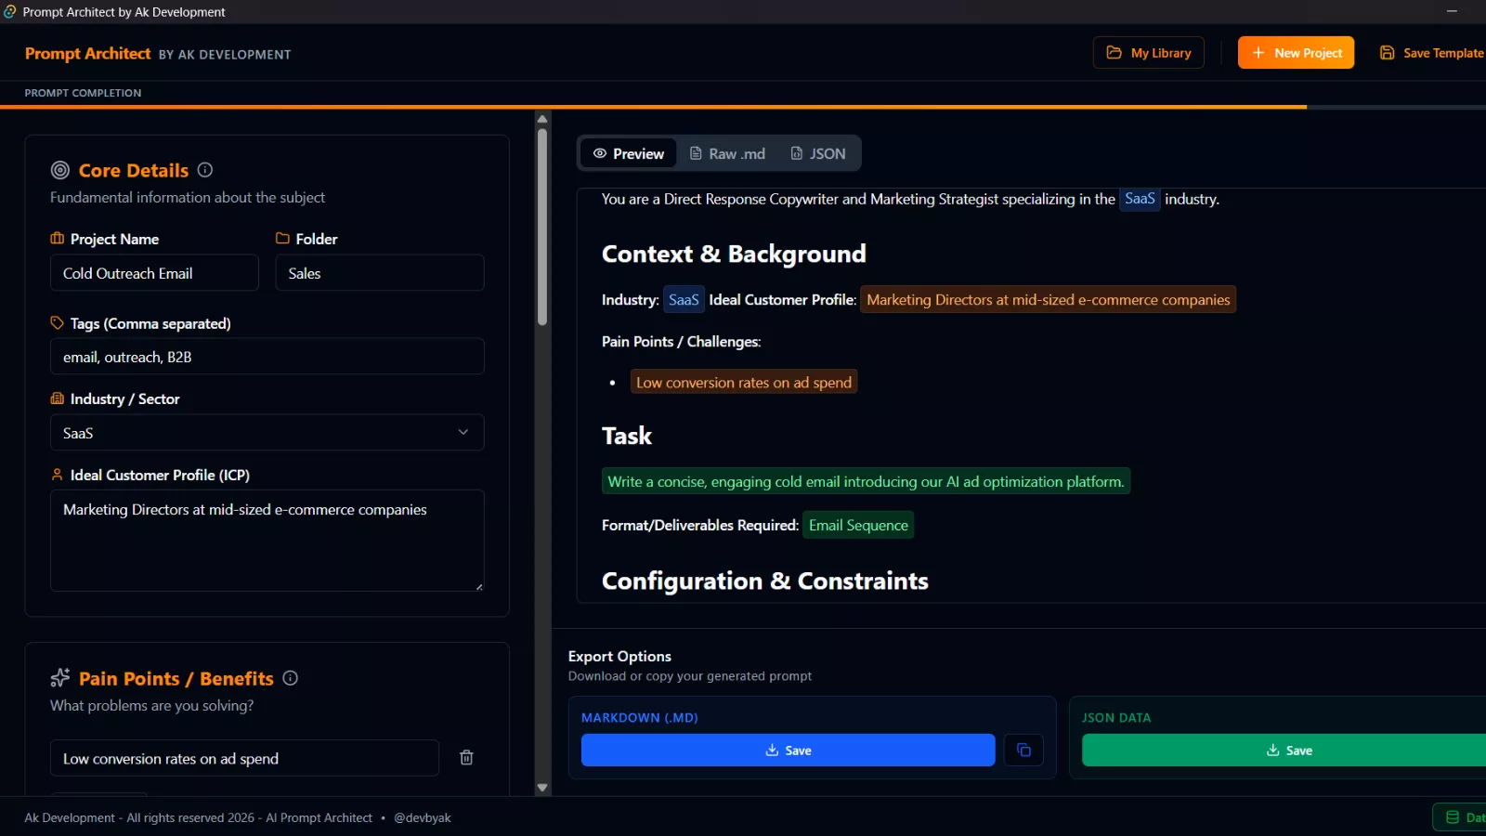1486x836 pixels.
Task: Save the JSON data file
Action: (1284, 750)
